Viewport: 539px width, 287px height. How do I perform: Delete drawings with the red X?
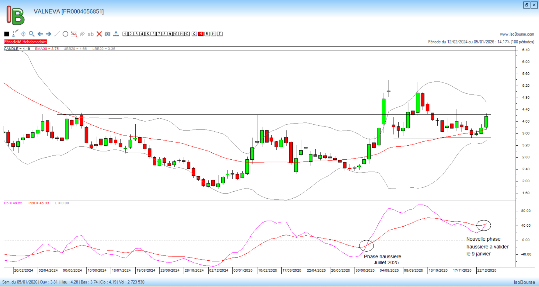(x=99, y=34)
